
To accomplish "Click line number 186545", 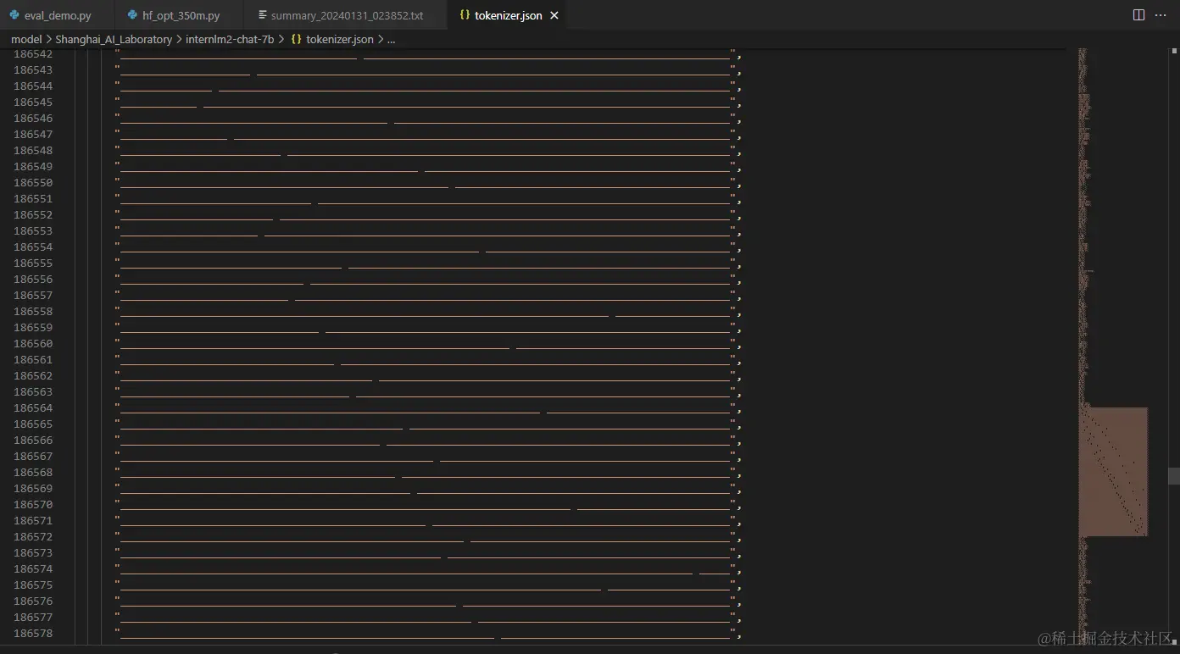I will 33,103.
